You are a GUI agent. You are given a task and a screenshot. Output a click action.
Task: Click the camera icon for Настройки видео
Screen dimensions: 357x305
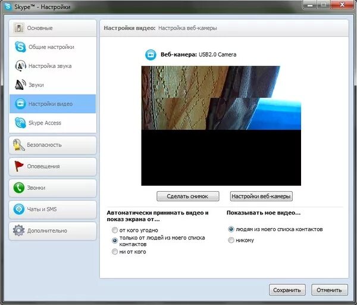pos(20,104)
